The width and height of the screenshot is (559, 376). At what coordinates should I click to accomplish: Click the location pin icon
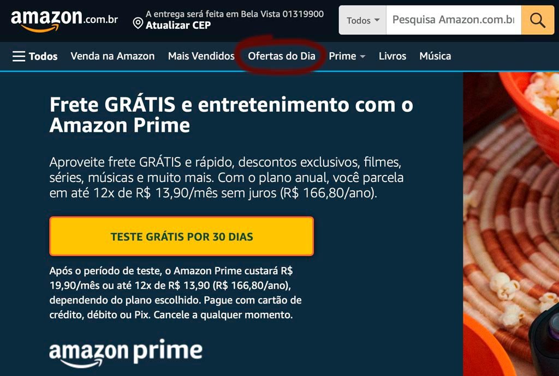(x=138, y=23)
